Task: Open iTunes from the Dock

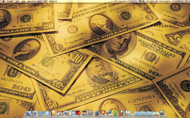Action: point(72,113)
